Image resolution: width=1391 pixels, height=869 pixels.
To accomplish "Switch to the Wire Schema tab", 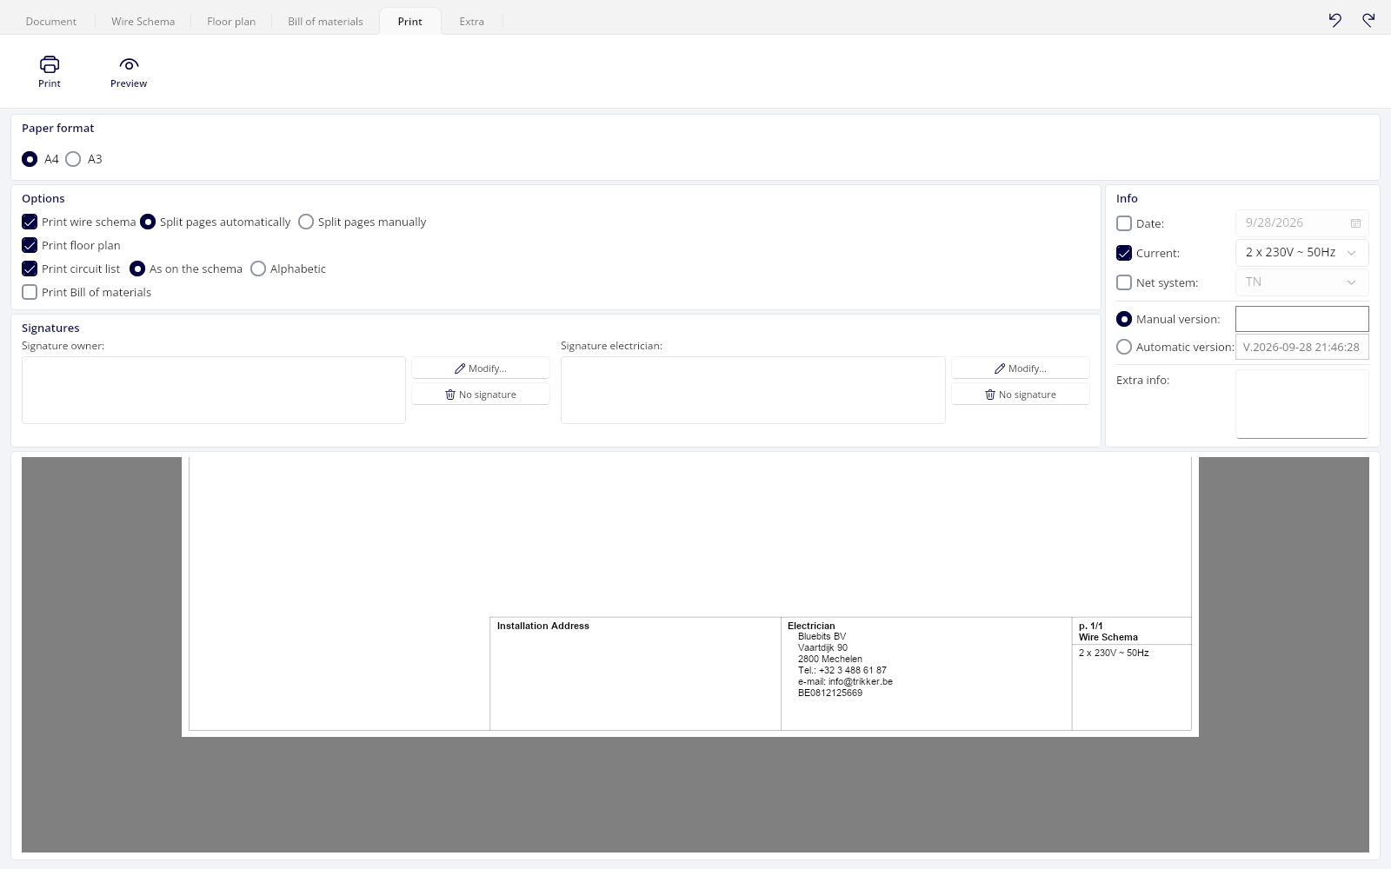I will pos(143,21).
